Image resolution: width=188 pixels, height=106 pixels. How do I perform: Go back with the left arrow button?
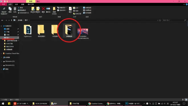coord(2,20)
